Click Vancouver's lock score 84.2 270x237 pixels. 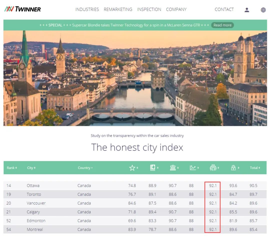(x=233, y=203)
